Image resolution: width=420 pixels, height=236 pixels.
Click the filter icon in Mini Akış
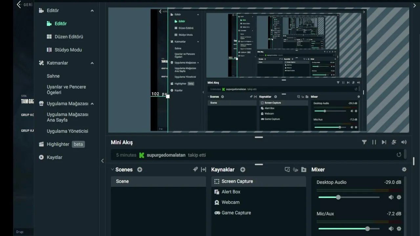coord(364,142)
